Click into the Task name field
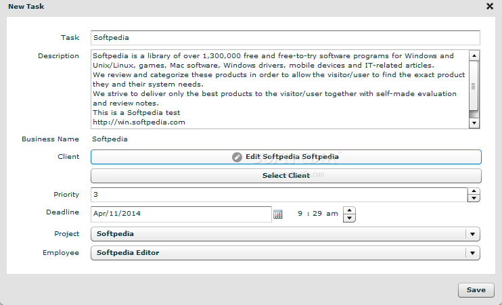The width and height of the screenshot is (502, 305). pyautogui.click(x=286, y=38)
